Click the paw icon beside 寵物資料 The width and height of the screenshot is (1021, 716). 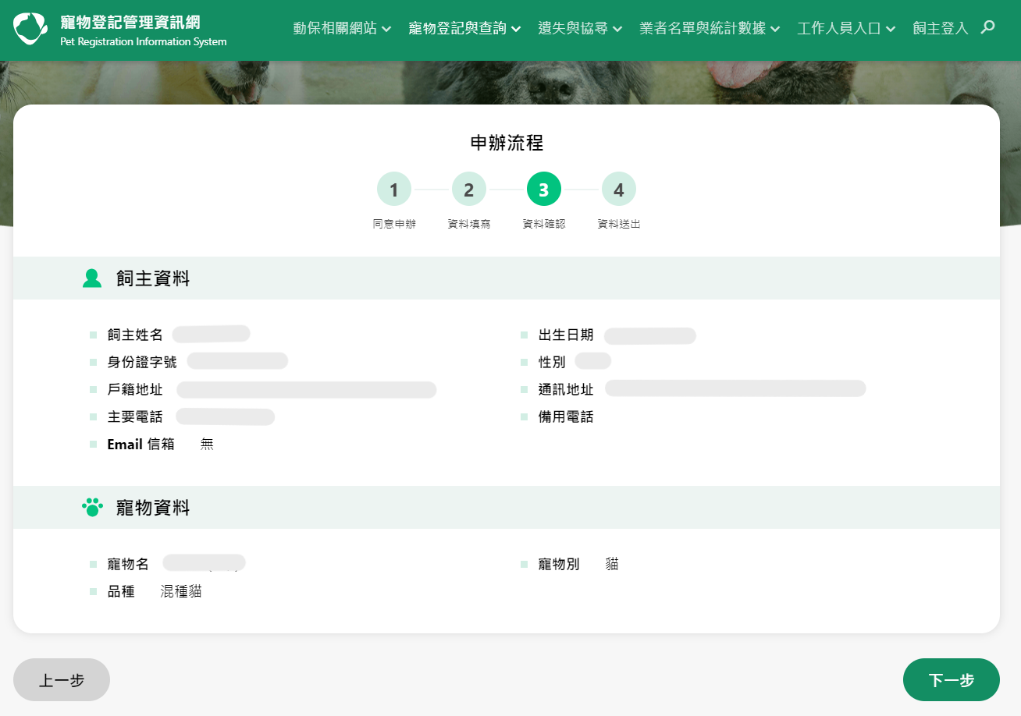point(91,507)
